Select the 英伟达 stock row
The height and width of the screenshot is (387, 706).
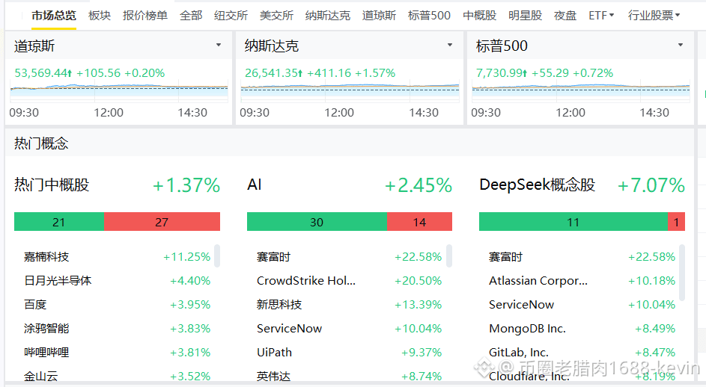coord(349,375)
